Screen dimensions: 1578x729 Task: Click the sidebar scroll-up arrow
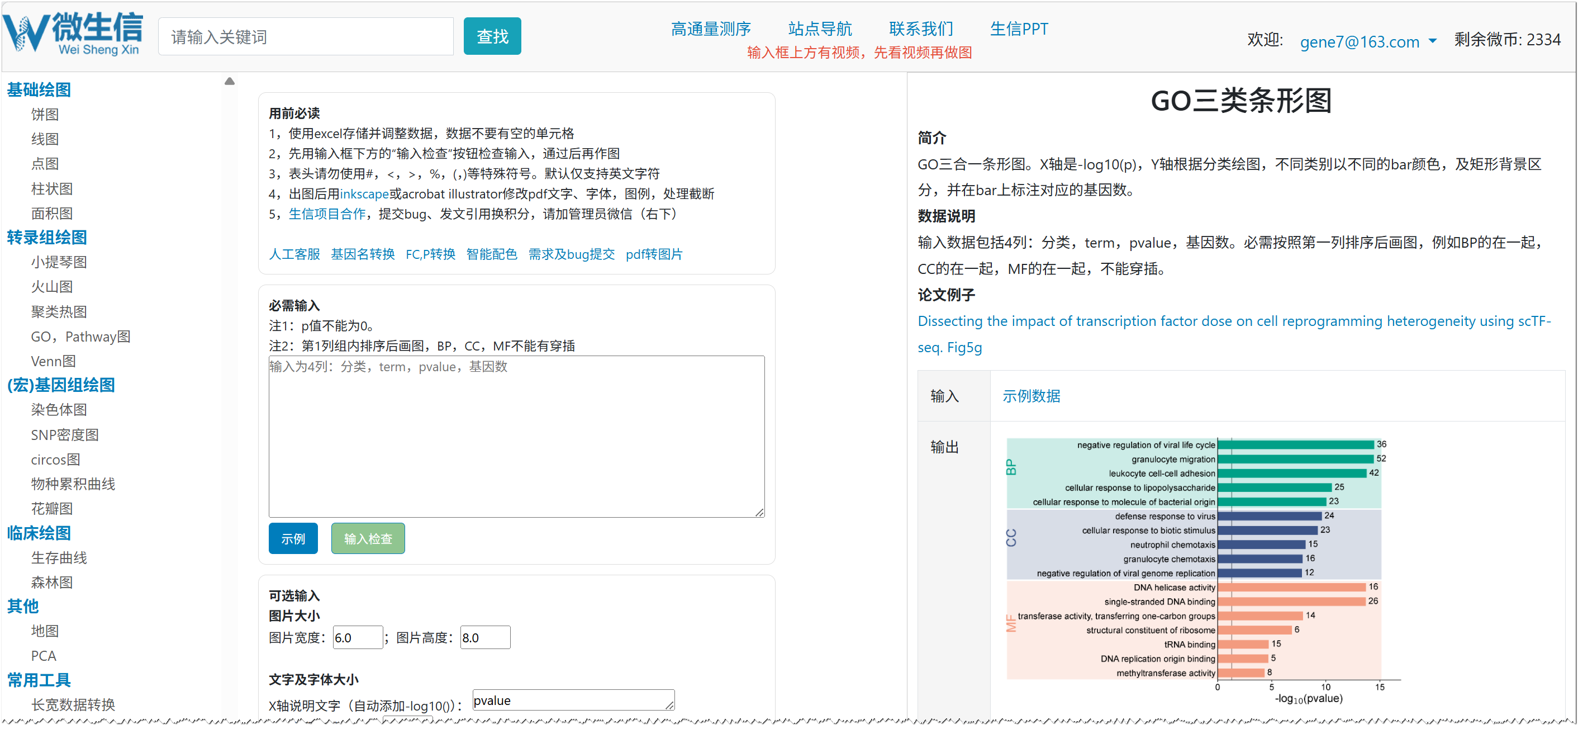click(230, 81)
